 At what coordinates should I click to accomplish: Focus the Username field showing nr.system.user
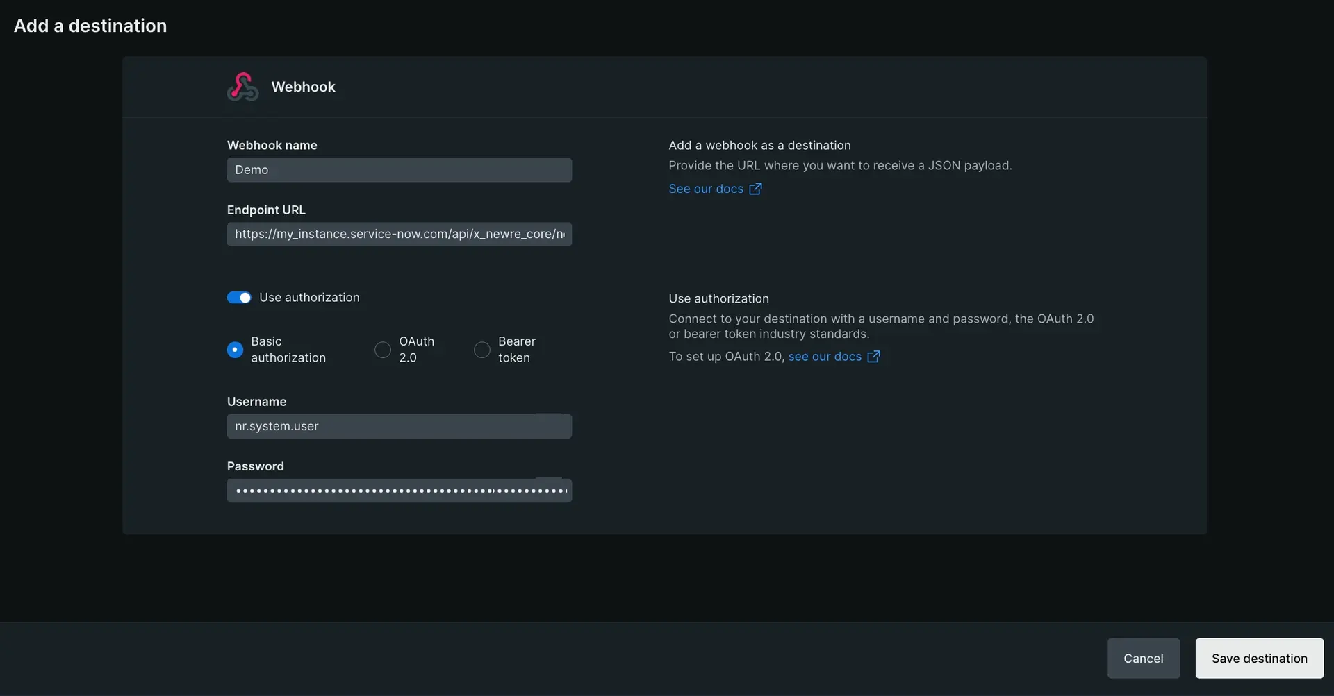(399, 426)
